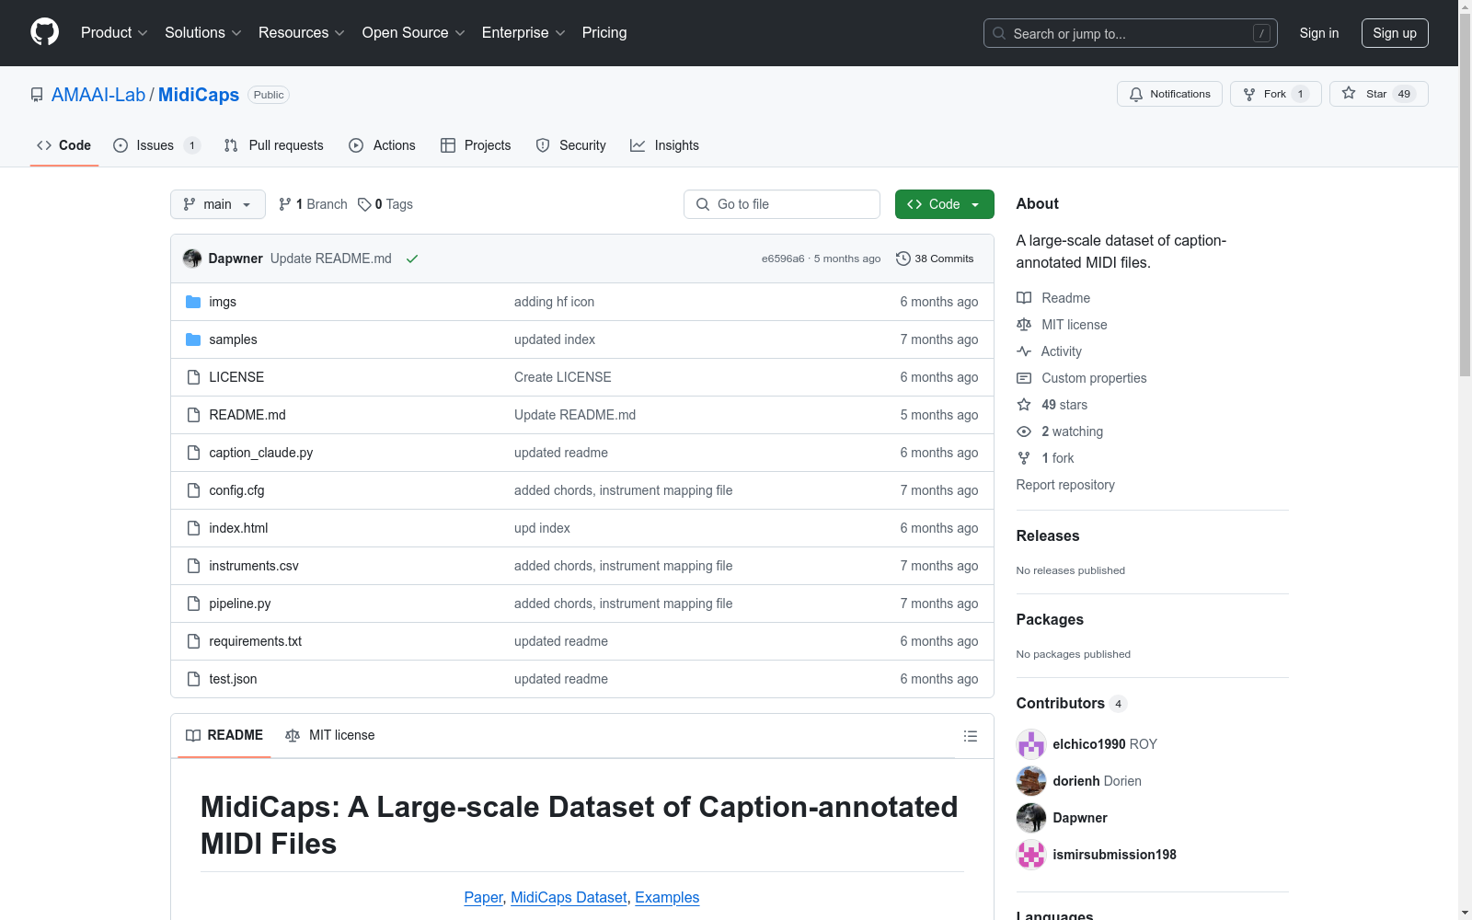Image resolution: width=1472 pixels, height=920 pixels.
Task: Click the LICENSE file icon
Action: [193, 377]
